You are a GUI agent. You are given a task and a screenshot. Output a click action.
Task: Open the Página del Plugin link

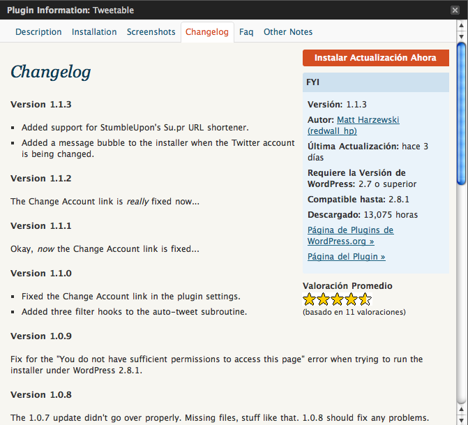click(x=346, y=257)
